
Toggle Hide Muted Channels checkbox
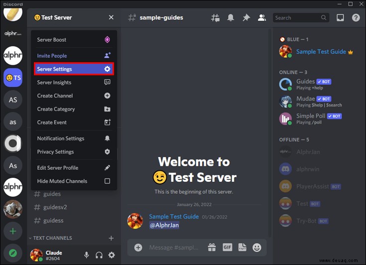(x=107, y=181)
